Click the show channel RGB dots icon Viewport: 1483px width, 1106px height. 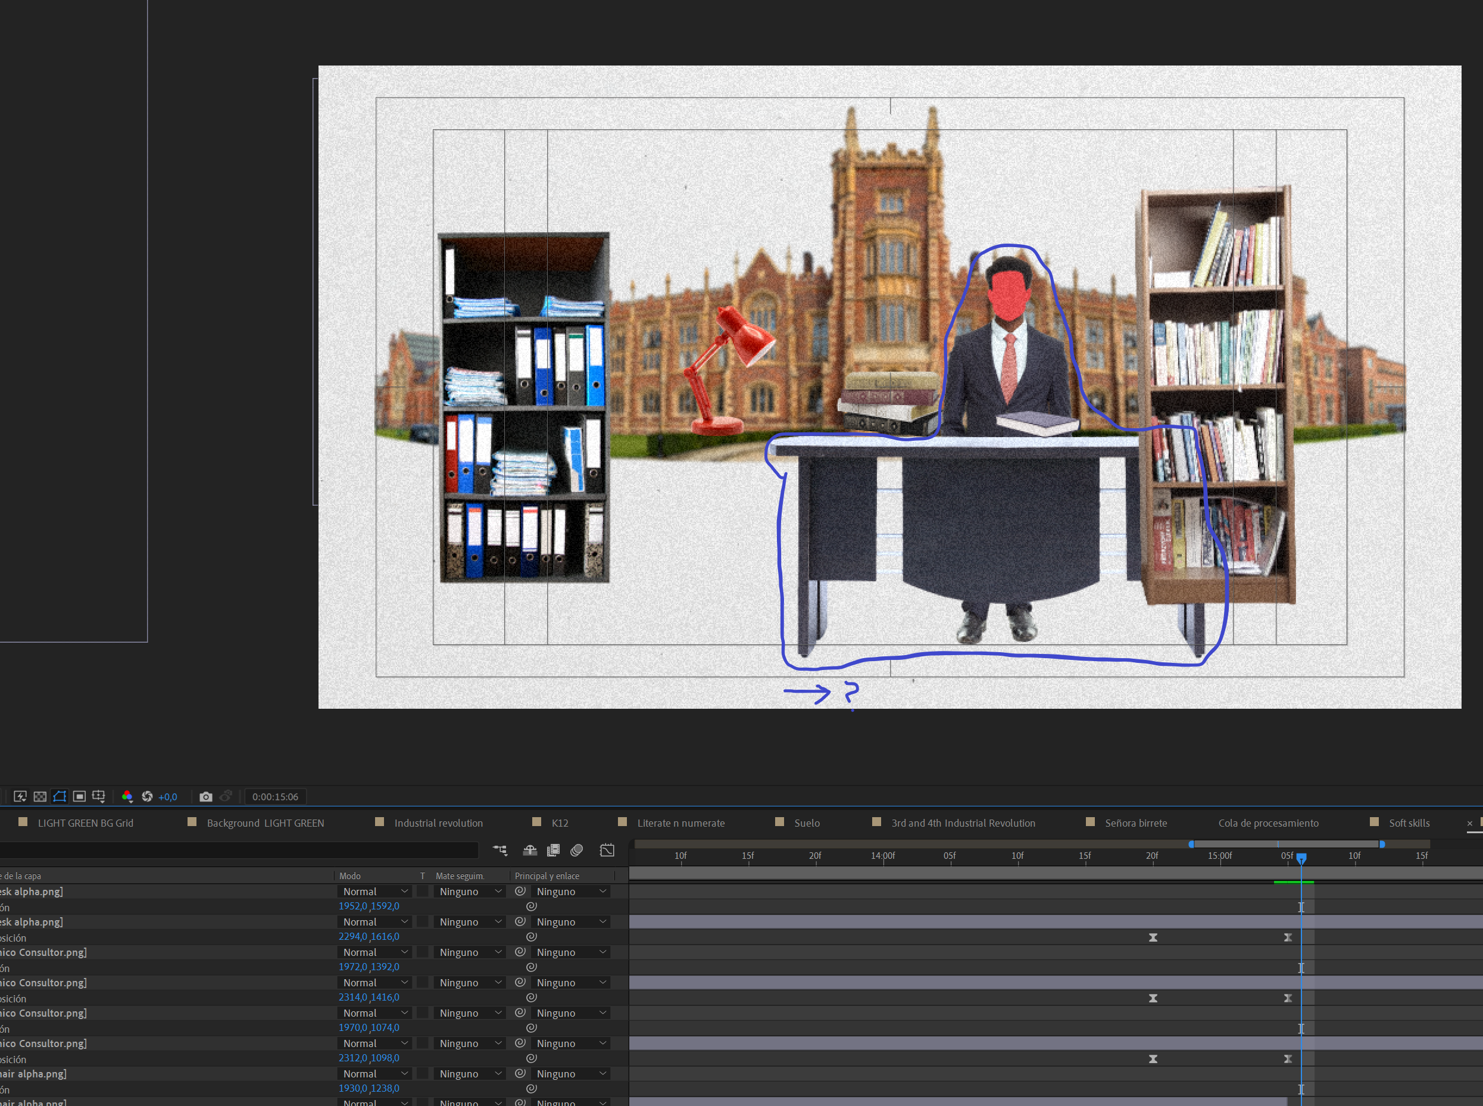coord(127,797)
